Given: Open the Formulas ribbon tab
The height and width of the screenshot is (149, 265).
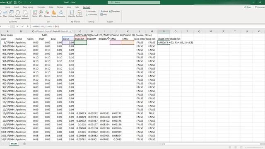Looking at the screenshot, I should 41,7.
